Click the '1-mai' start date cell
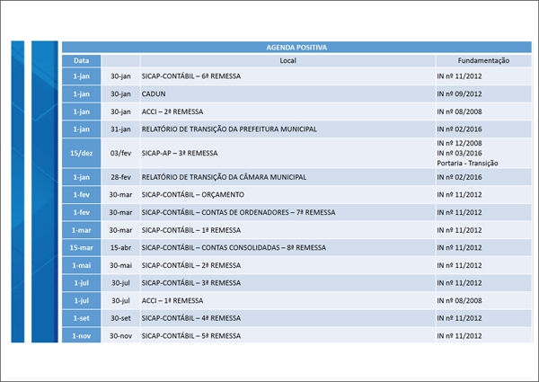This screenshot has width=539, height=382. click(81, 265)
